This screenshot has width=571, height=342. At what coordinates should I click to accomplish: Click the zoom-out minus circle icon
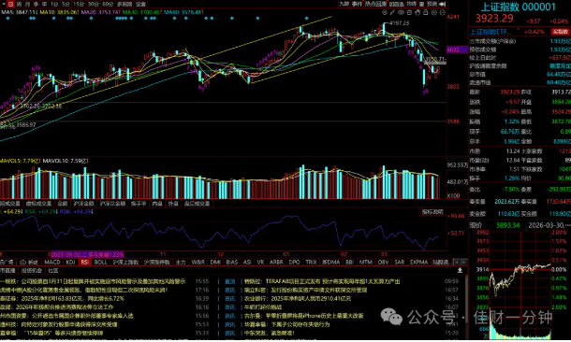443,12
